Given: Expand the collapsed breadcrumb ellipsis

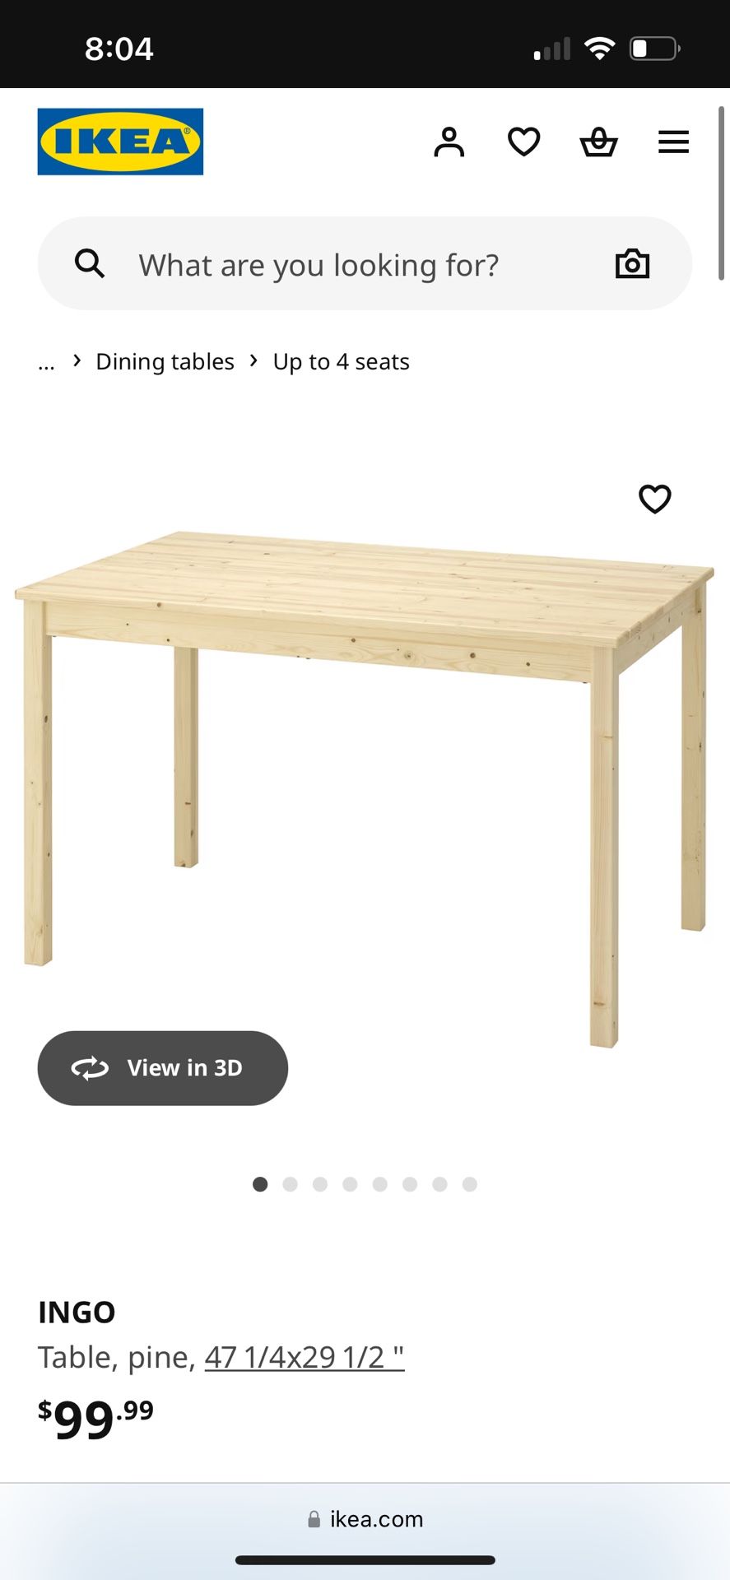Looking at the screenshot, I should click(46, 363).
